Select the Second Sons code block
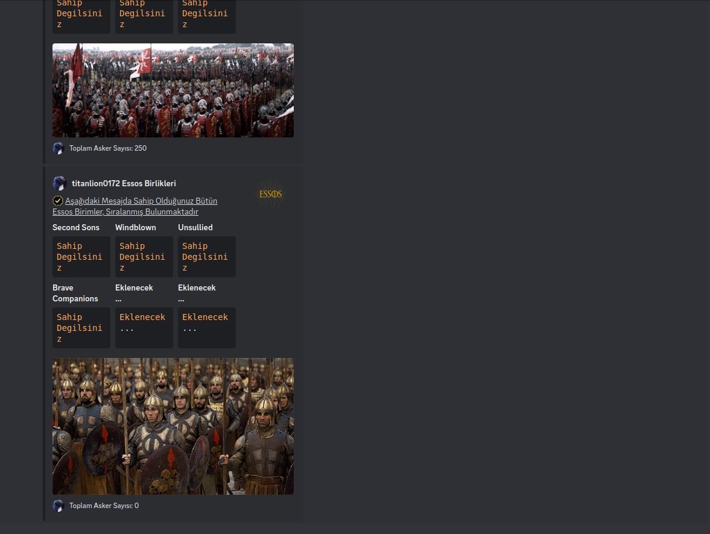Viewport: 710px width, 534px height. coord(81,257)
